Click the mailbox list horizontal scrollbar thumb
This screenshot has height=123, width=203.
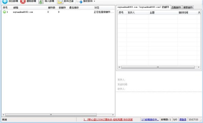point(51,115)
